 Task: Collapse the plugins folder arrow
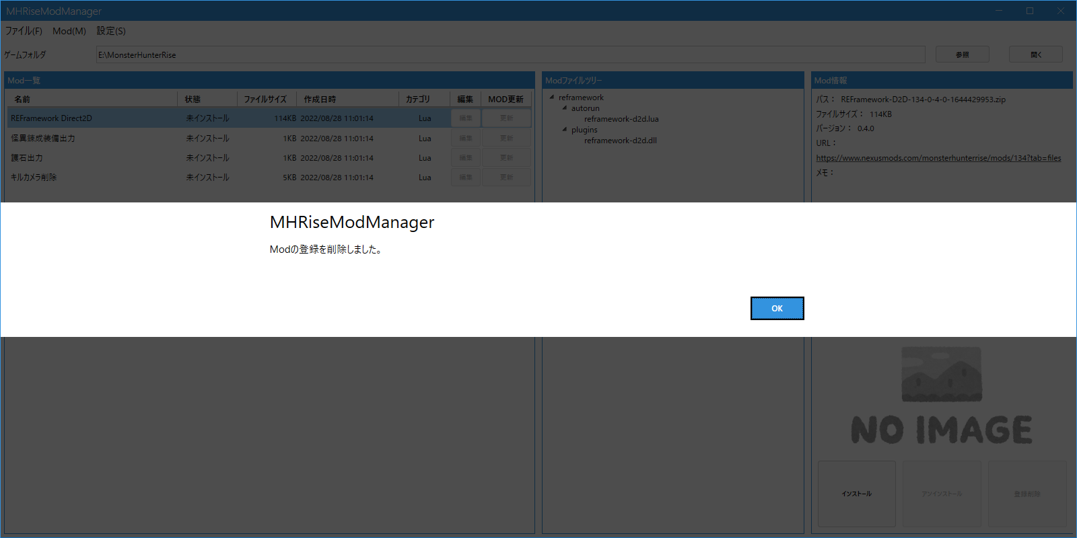[x=565, y=129]
